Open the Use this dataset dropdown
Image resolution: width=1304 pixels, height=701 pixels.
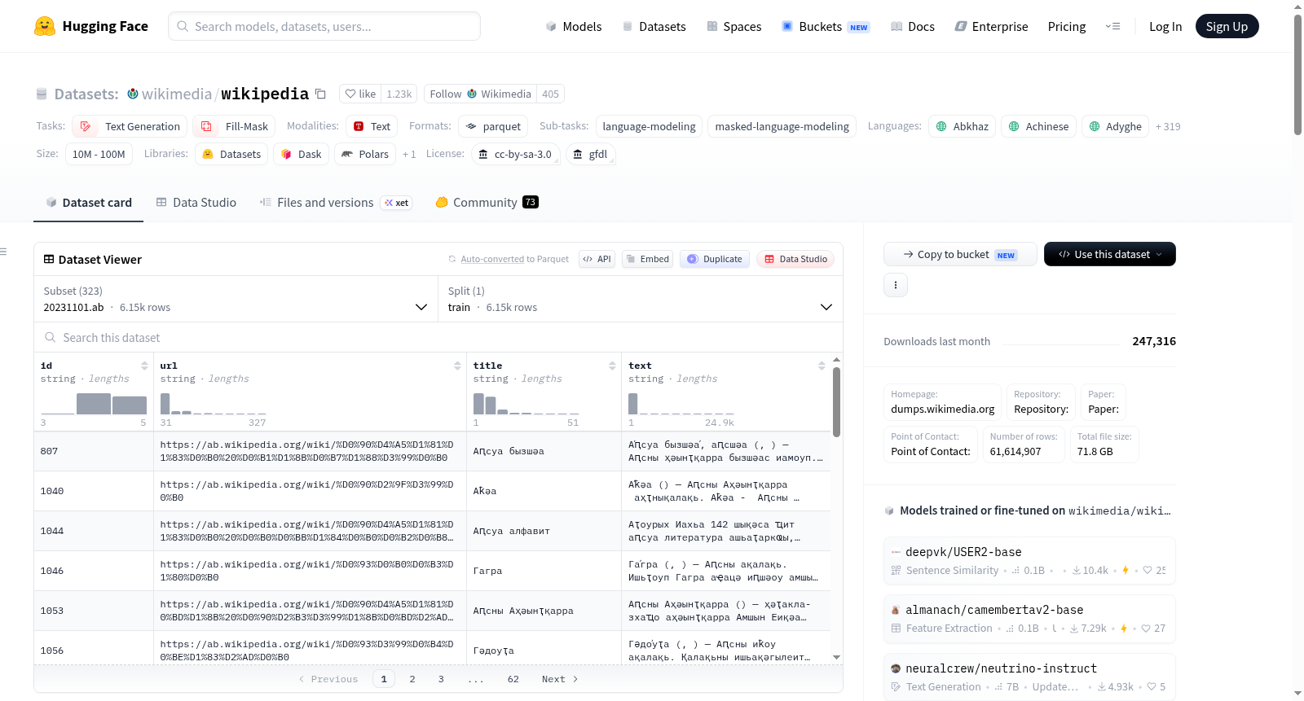coord(1109,254)
